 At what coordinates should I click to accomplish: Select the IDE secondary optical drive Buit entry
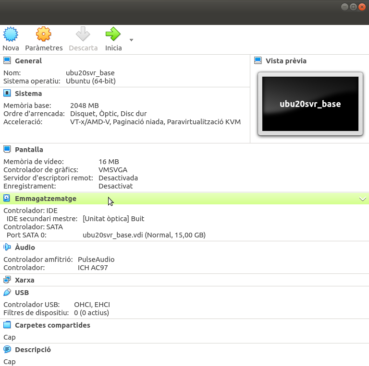tap(113, 219)
